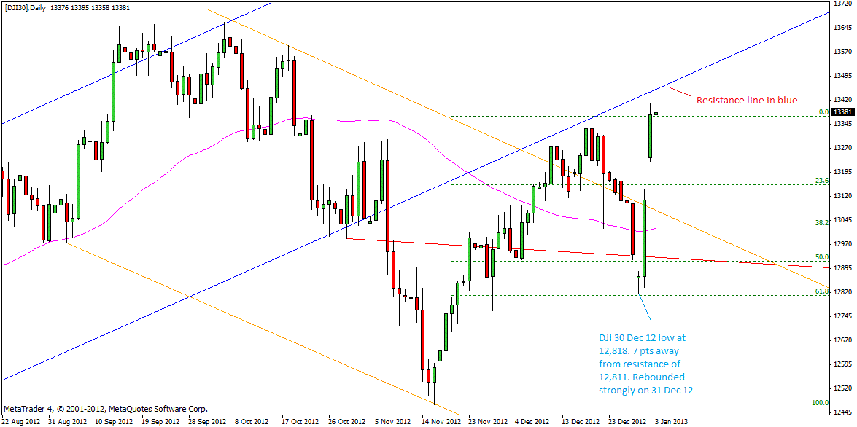The width and height of the screenshot is (857, 427).
Task: Pick the Fibonacci 50.0 level label
Action: (x=821, y=257)
